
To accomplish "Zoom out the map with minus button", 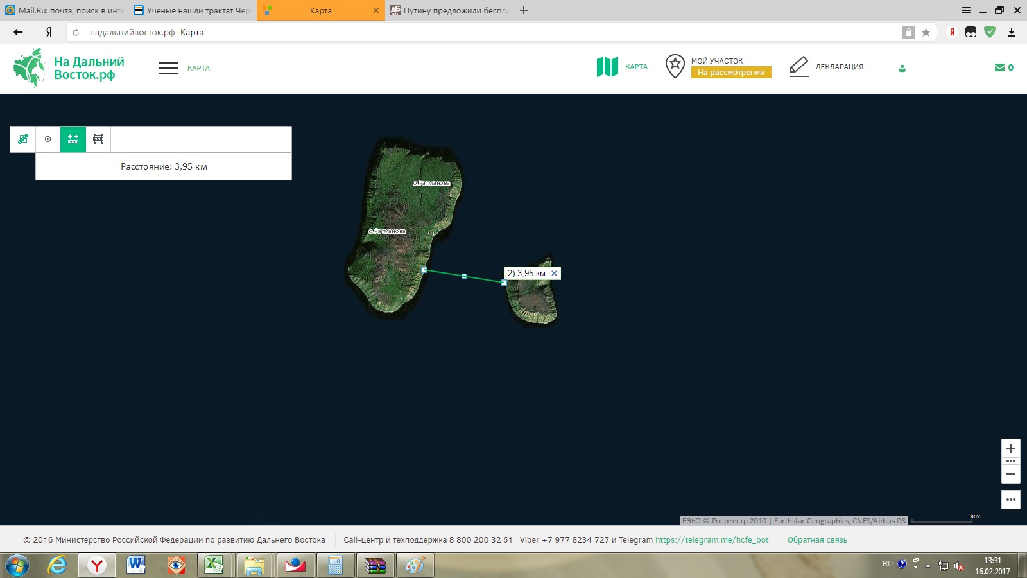I will point(1011,474).
